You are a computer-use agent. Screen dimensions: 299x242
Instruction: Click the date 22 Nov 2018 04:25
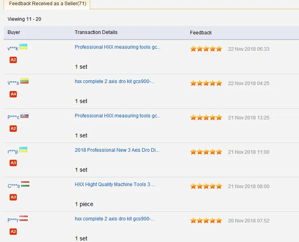click(249, 83)
